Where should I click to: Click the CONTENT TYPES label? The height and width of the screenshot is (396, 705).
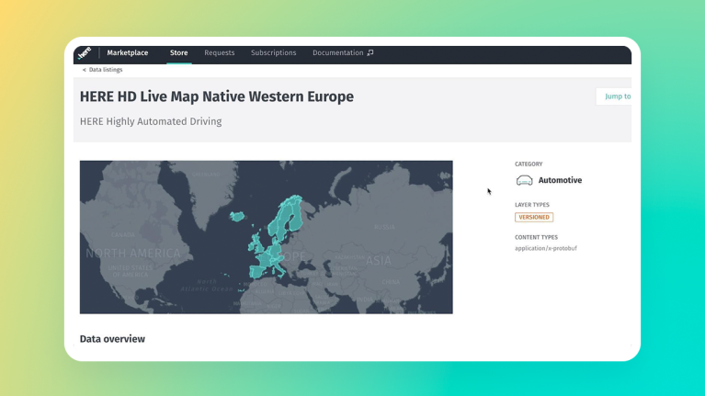(x=537, y=237)
